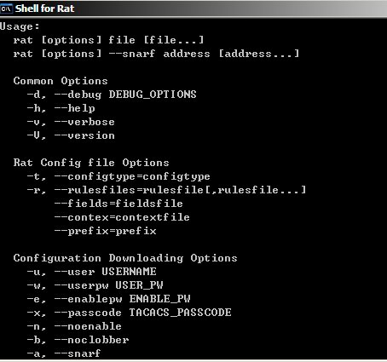Click the --fields=fieldsfile line

coord(118,204)
